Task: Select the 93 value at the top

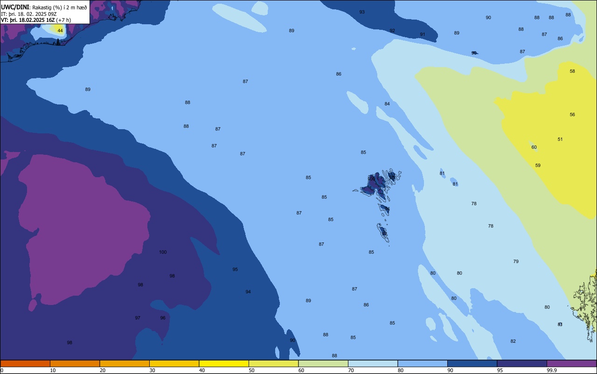Action: pos(362,12)
